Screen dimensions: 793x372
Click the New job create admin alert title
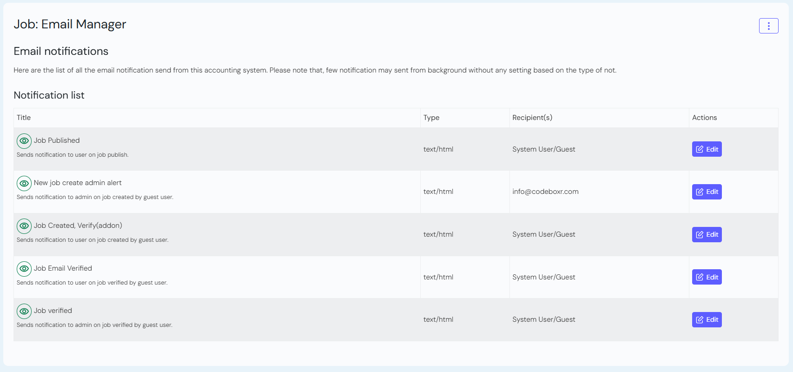tap(78, 183)
